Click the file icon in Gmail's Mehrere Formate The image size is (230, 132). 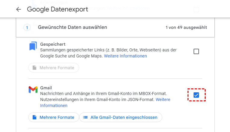(34, 117)
